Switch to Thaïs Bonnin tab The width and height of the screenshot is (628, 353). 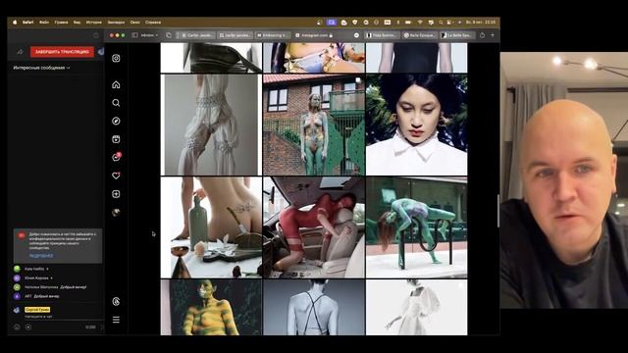coord(382,35)
